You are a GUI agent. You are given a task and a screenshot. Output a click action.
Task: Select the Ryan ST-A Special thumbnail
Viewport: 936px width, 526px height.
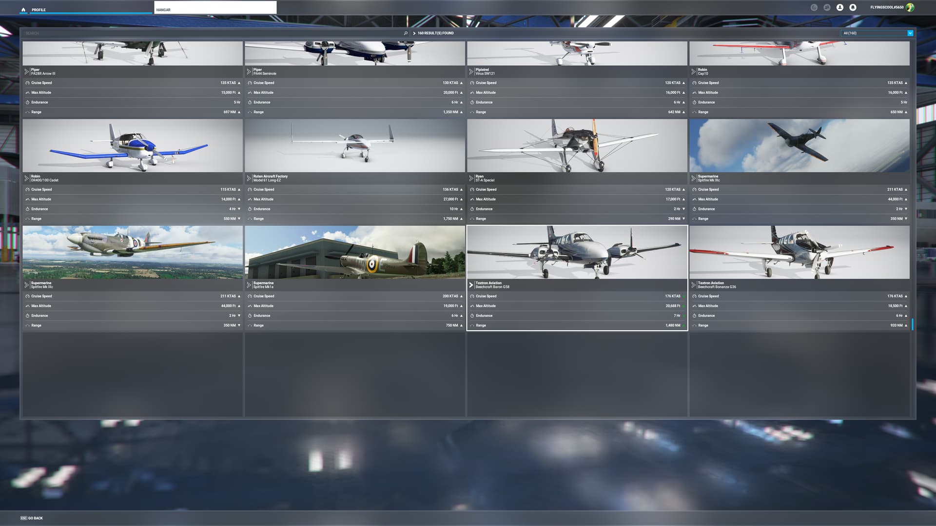[577, 146]
